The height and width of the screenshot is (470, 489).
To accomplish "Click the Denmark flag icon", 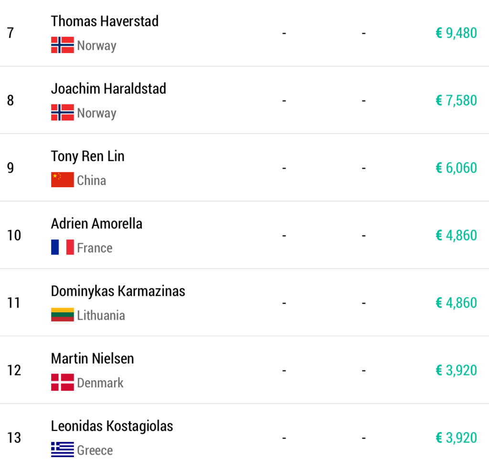I will pos(63,383).
